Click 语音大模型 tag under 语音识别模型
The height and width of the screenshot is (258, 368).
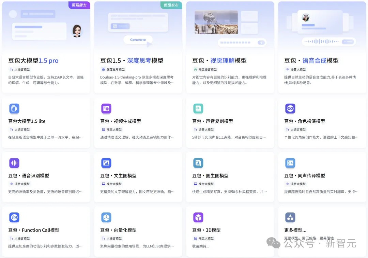(x=20, y=184)
